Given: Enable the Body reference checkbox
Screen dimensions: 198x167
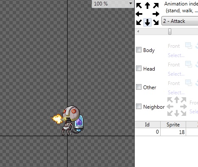Looking at the screenshot, I should click(x=139, y=50).
